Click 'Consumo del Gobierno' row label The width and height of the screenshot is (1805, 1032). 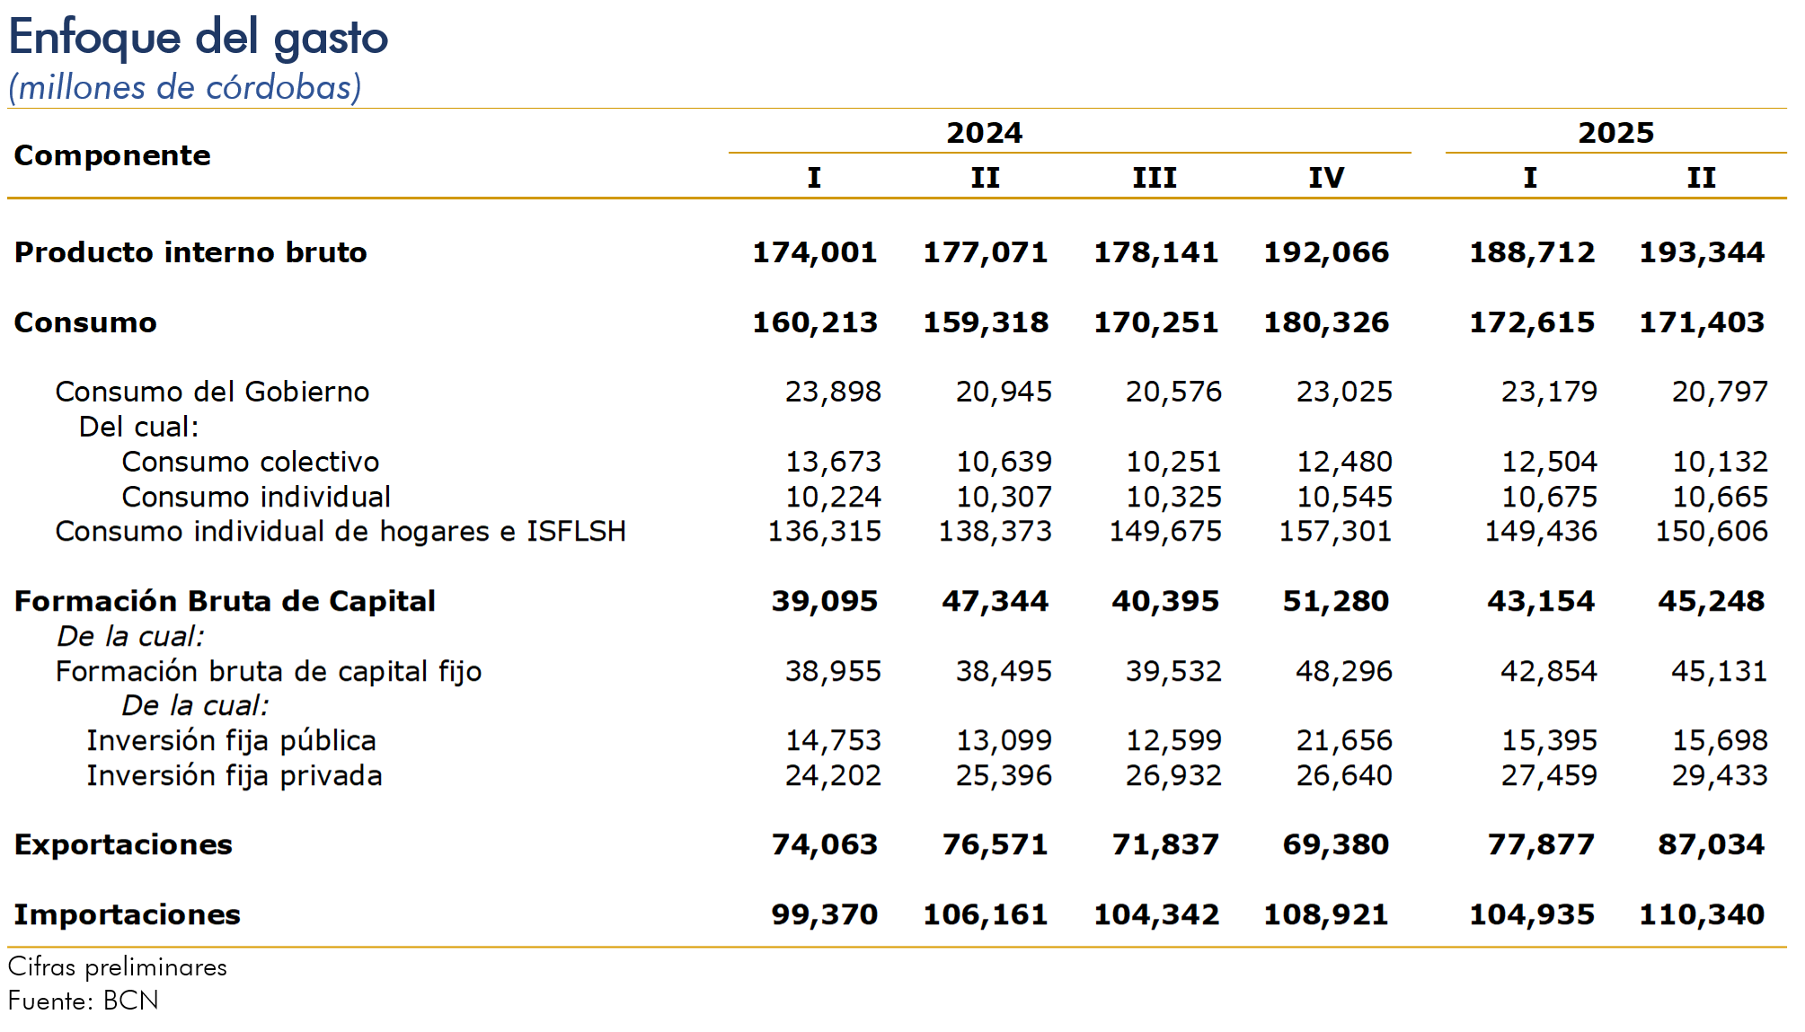(212, 392)
